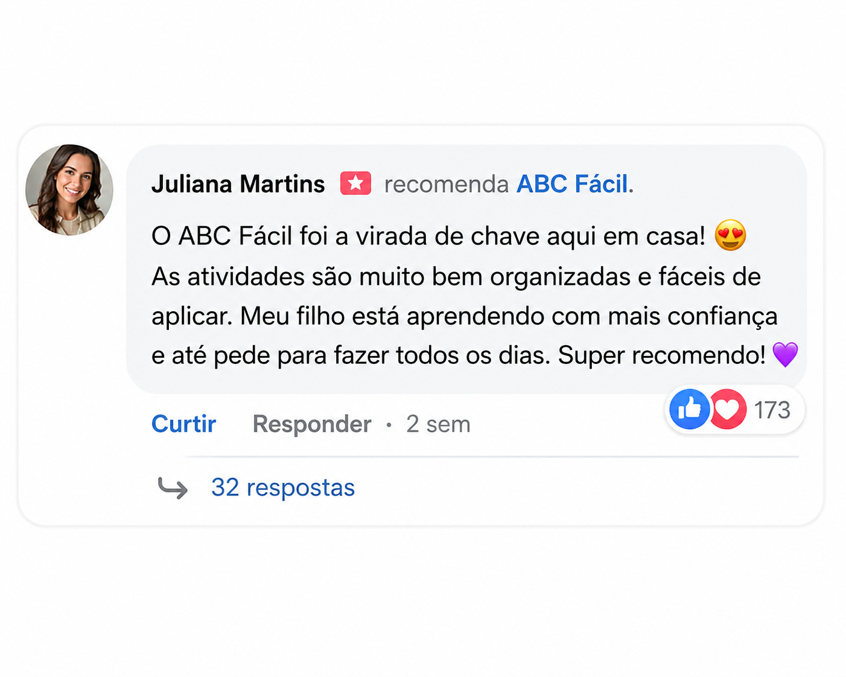
Task: Expand the 32 respostas thread
Action: click(283, 488)
